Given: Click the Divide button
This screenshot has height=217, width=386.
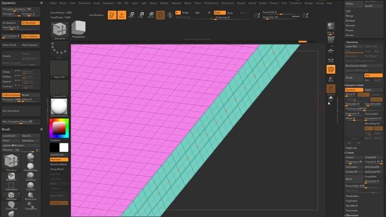Looking at the screenshot, I should point(354,78).
